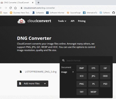Open the GitHub bookmark icon
Screen dimensions: 116x99
click(x=113, y=13)
